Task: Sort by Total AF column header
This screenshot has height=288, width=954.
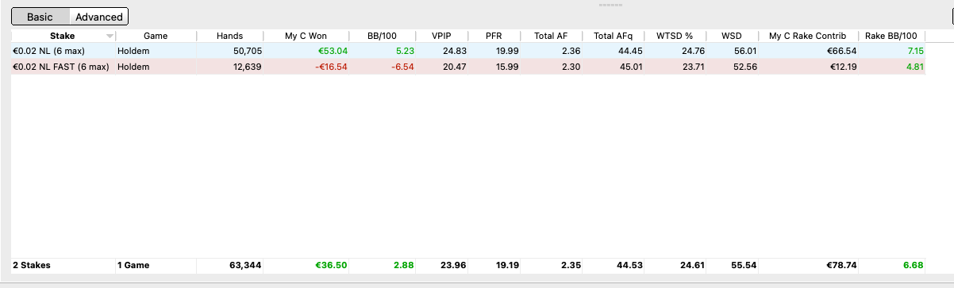Action: point(551,36)
